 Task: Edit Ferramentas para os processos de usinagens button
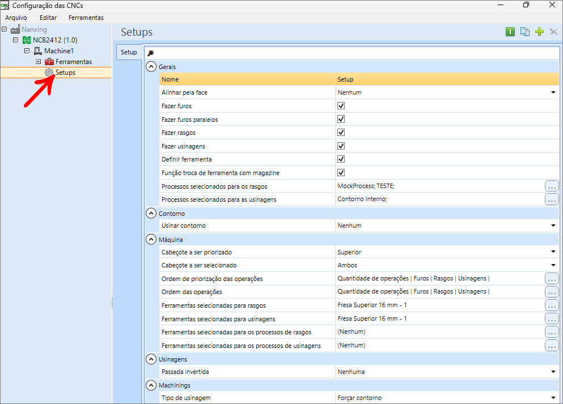(552, 346)
